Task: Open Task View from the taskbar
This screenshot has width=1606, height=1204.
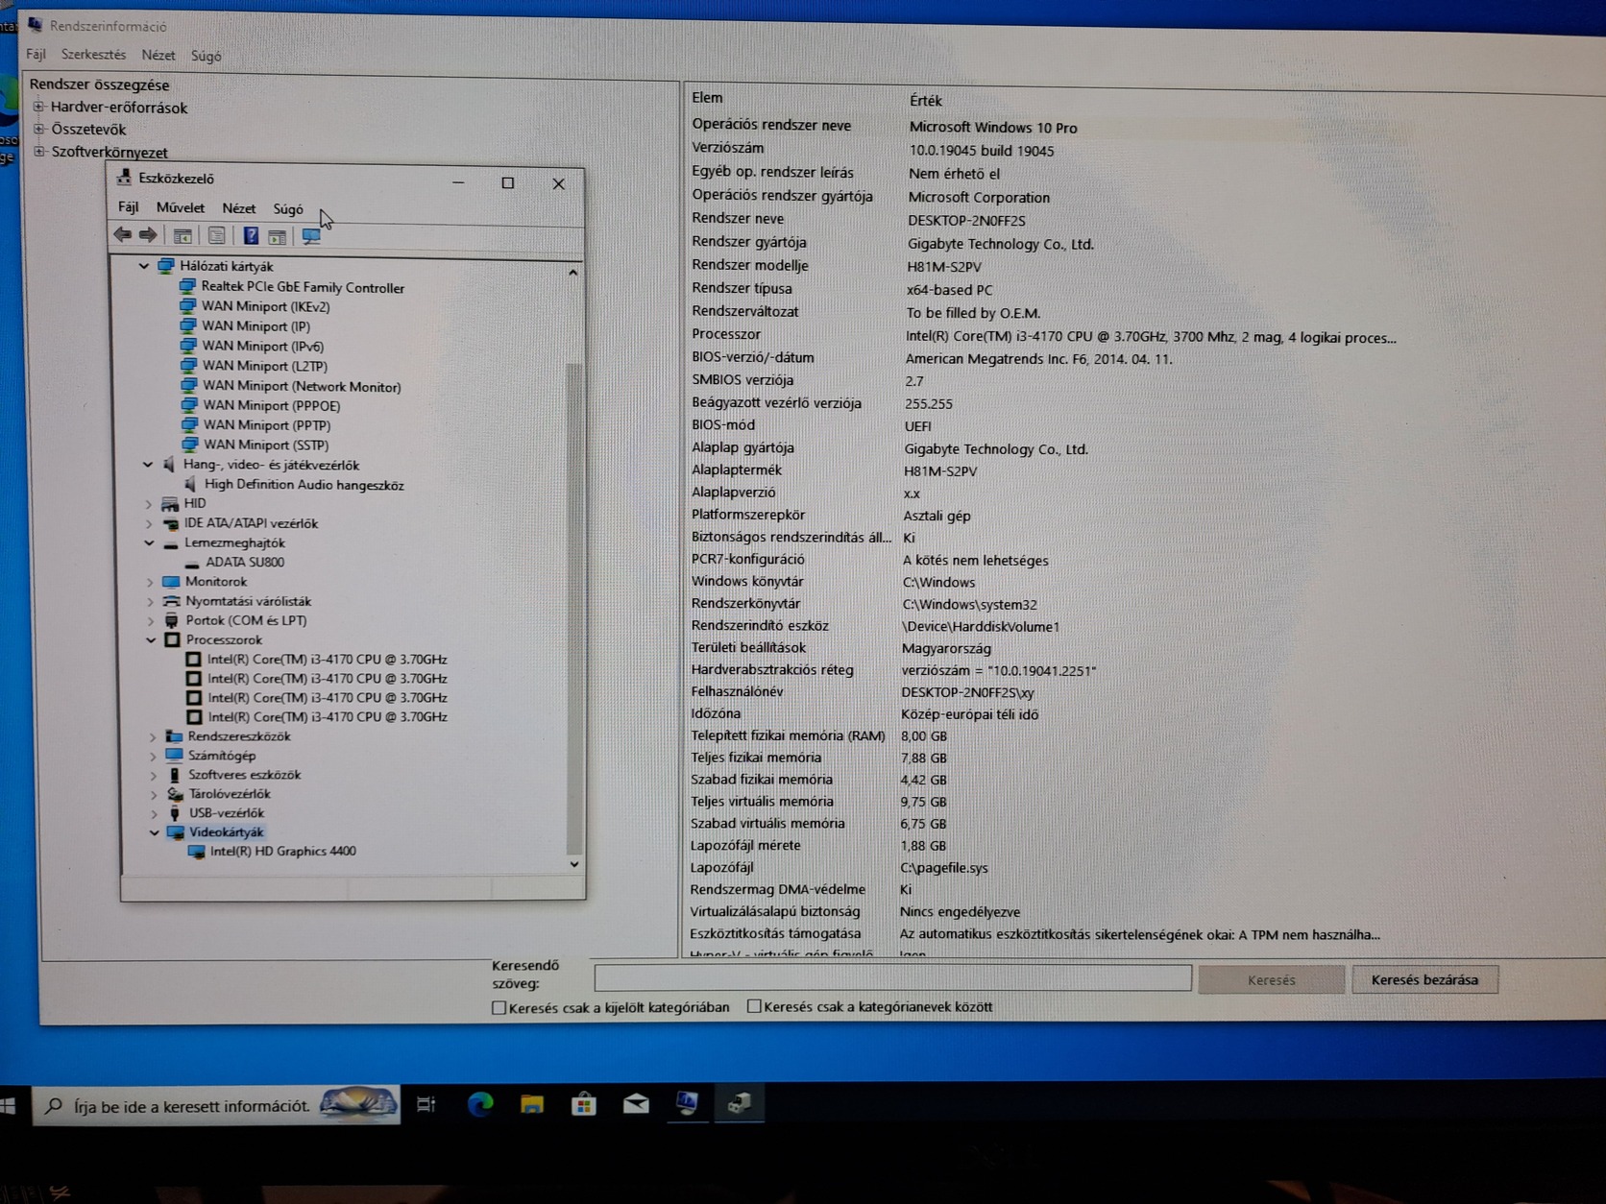Action: point(426,1105)
